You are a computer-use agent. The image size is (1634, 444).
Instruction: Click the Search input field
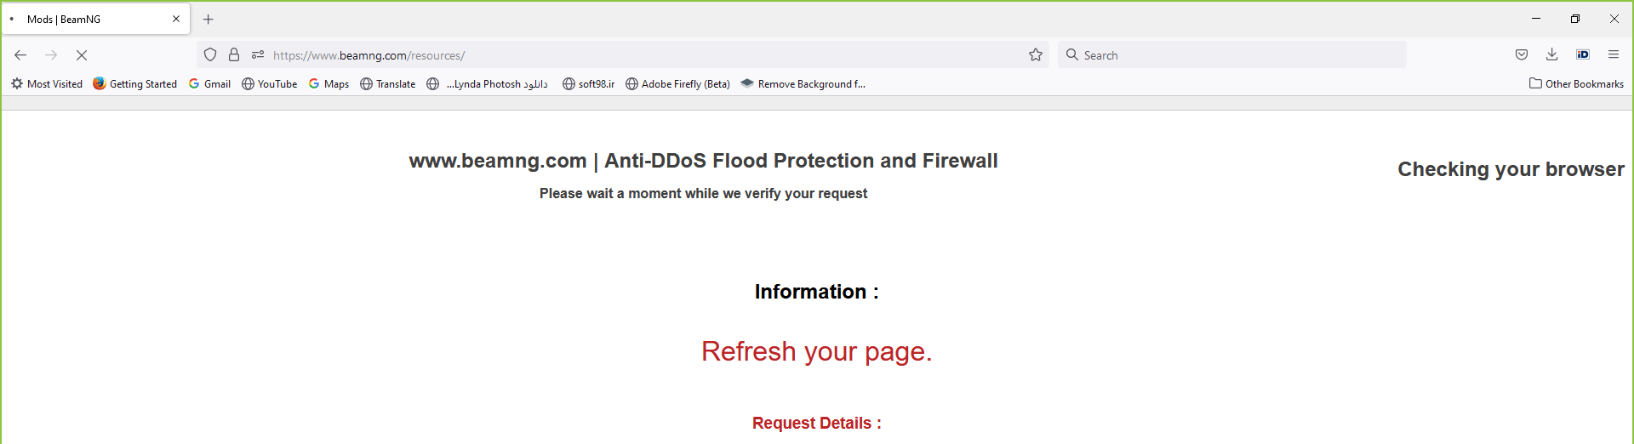(1234, 55)
